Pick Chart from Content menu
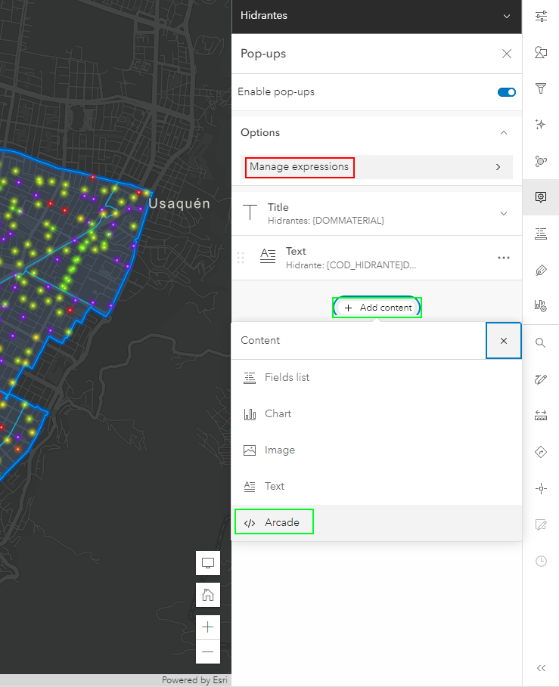559x687 pixels. click(x=278, y=414)
